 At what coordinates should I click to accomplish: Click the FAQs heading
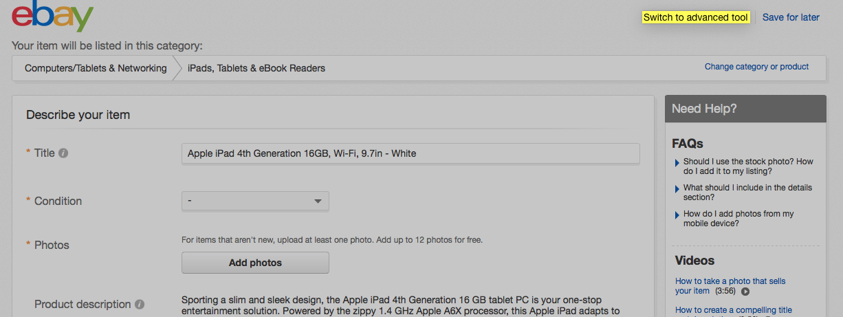[688, 144]
